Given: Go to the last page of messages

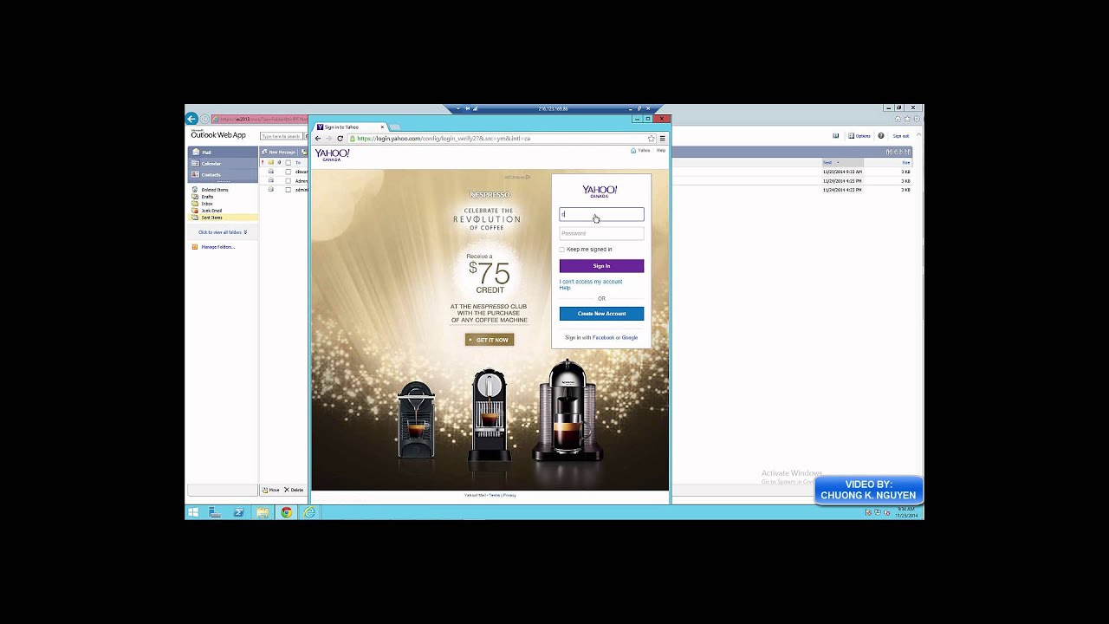Looking at the screenshot, I should click(907, 152).
